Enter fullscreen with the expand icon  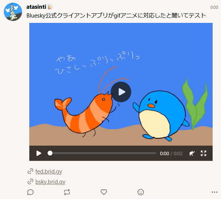click(204, 153)
